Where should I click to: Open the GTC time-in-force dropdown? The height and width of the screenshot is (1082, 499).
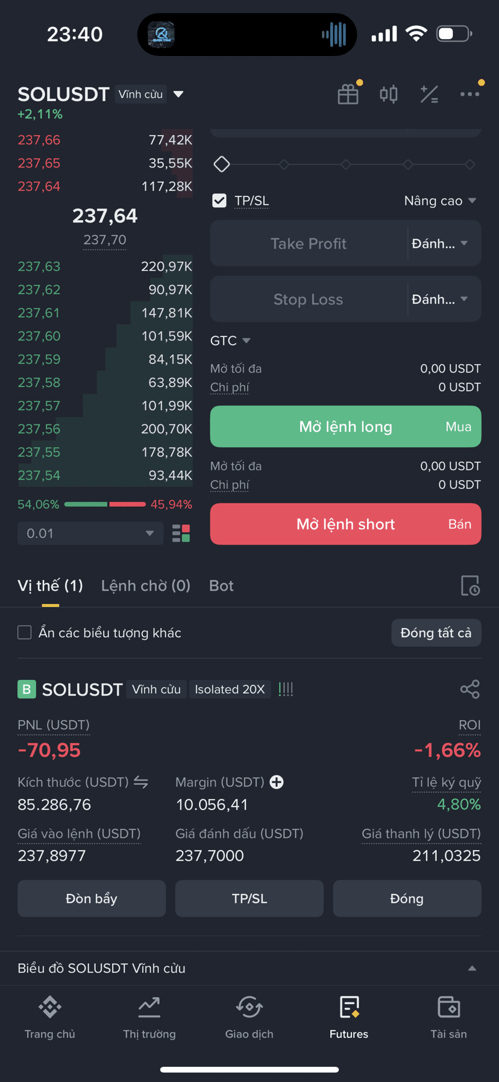[x=230, y=341]
